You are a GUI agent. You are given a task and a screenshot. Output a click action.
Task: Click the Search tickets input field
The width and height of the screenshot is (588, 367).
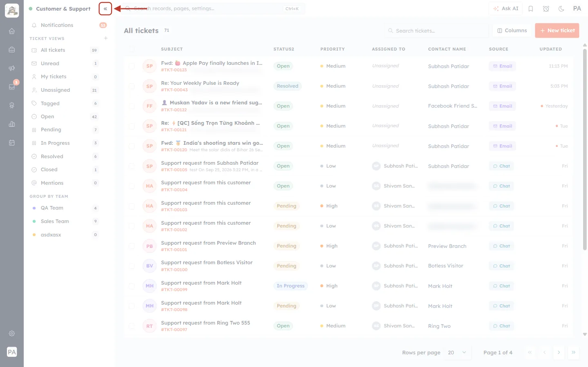pyautogui.click(x=436, y=31)
